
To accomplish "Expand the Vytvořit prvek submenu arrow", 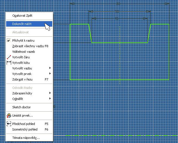I will click(x=50, y=74).
